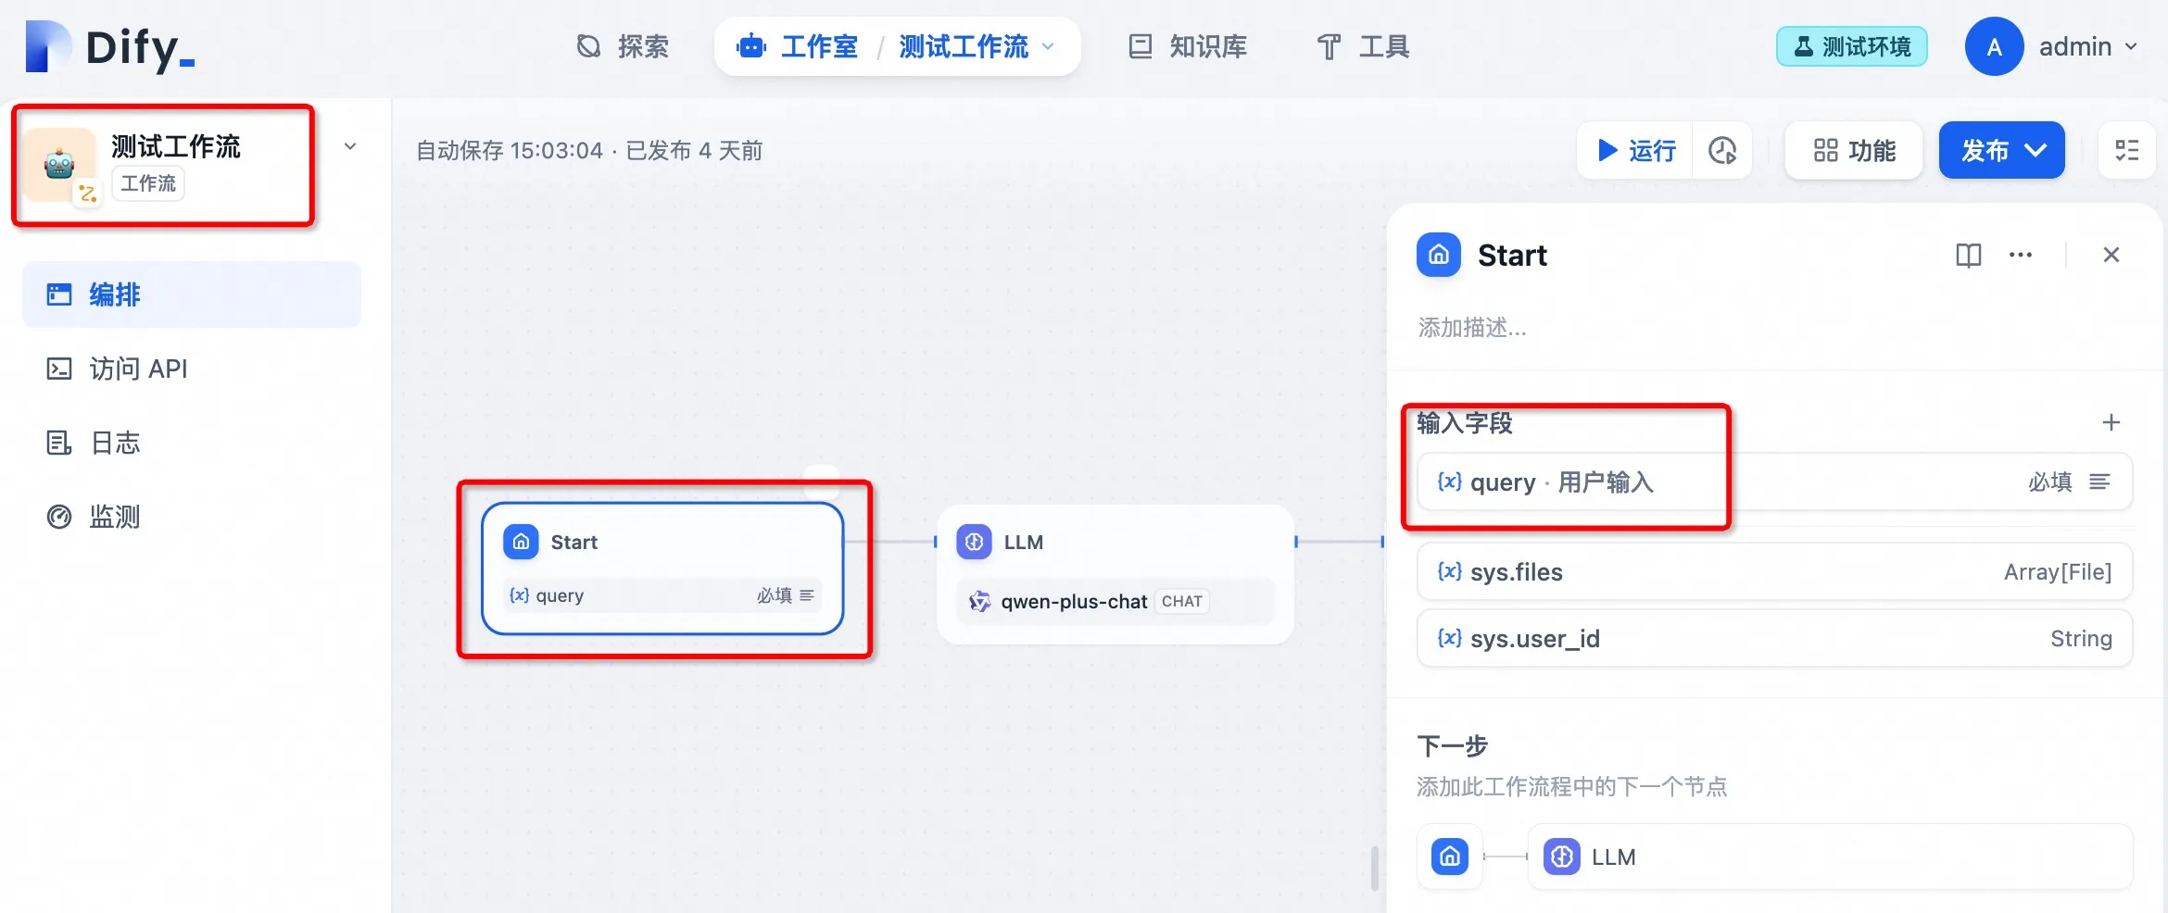Switch to the 知识库 tab

pyautogui.click(x=1188, y=46)
